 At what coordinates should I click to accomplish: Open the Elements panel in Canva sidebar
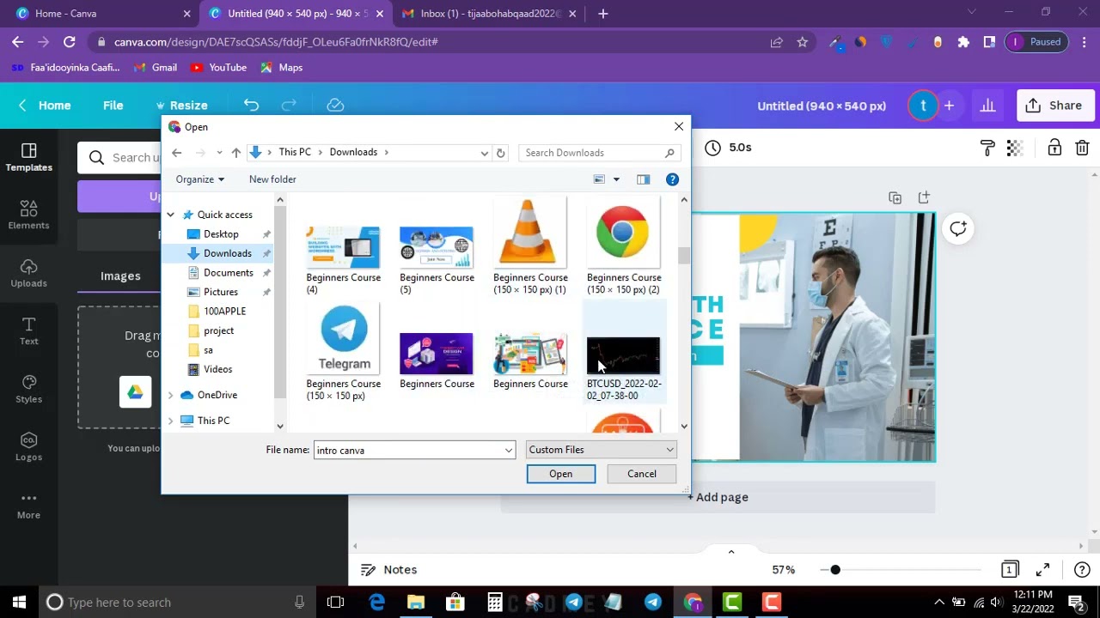coord(28,215)
